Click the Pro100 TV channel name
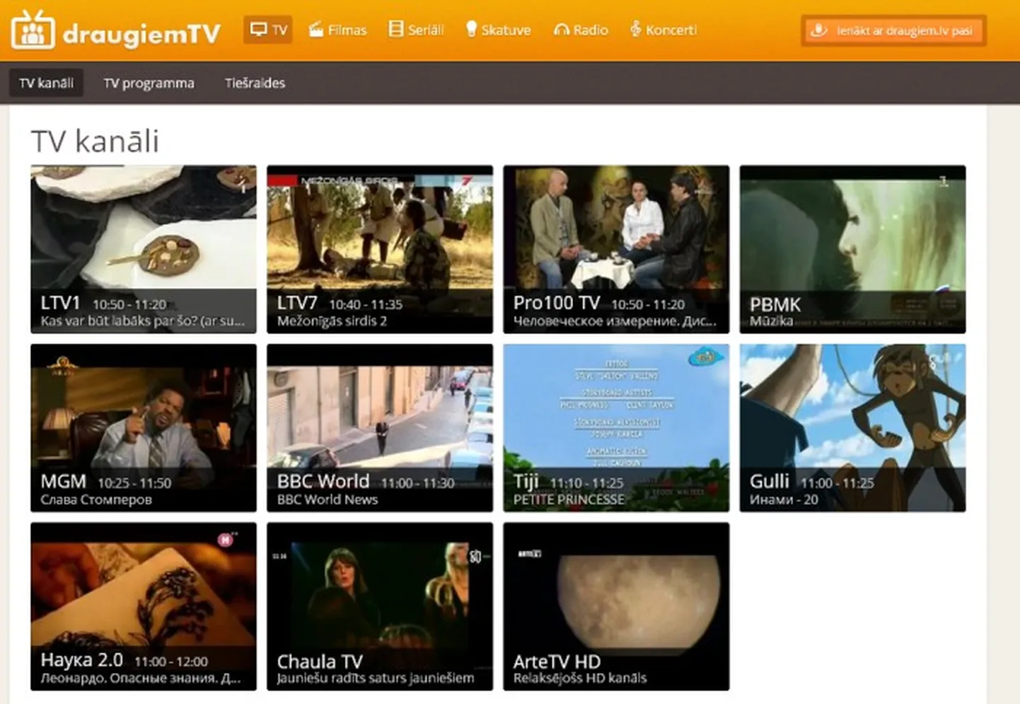Image resolution: width=1020 pixels, height=704 pixels. tap(557, 303)
